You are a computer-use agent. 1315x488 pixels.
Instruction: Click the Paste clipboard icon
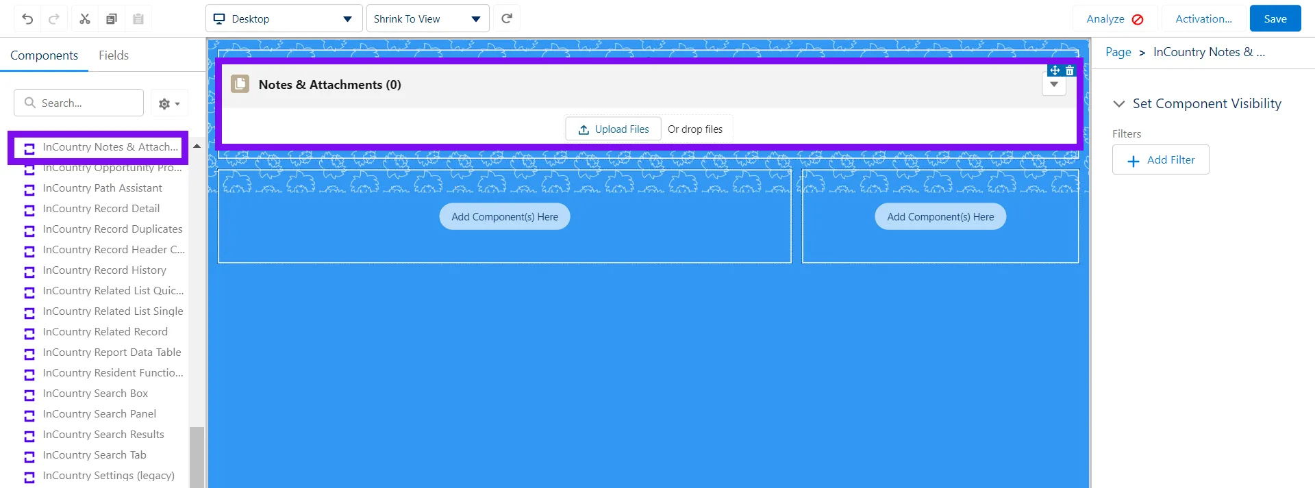pyautogui.click(x=138, y=19)
